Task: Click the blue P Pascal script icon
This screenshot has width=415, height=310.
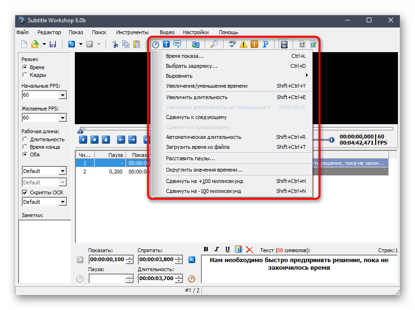Action: 265,44
